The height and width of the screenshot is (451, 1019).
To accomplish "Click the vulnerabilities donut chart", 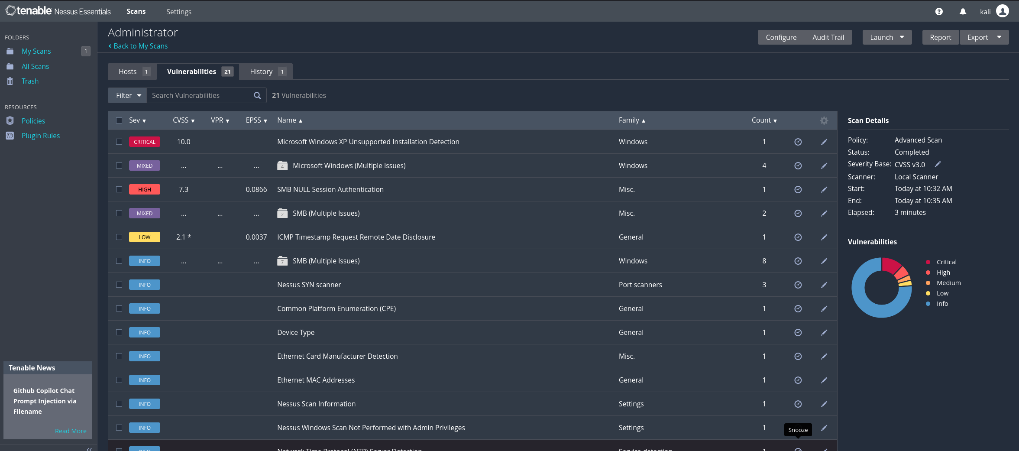I will click(x=882, y=287).
